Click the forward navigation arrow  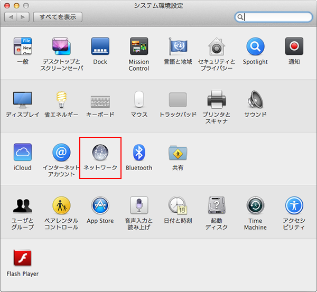coord(23,17)
